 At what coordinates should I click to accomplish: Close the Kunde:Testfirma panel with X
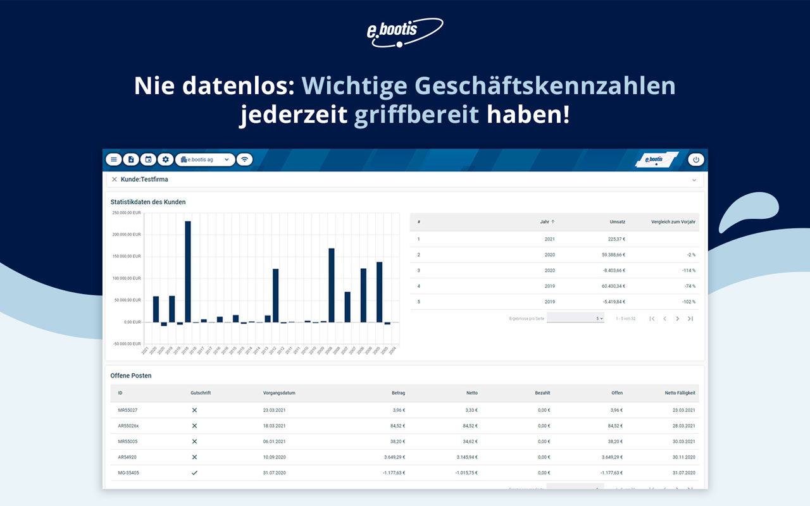(115, 180)
